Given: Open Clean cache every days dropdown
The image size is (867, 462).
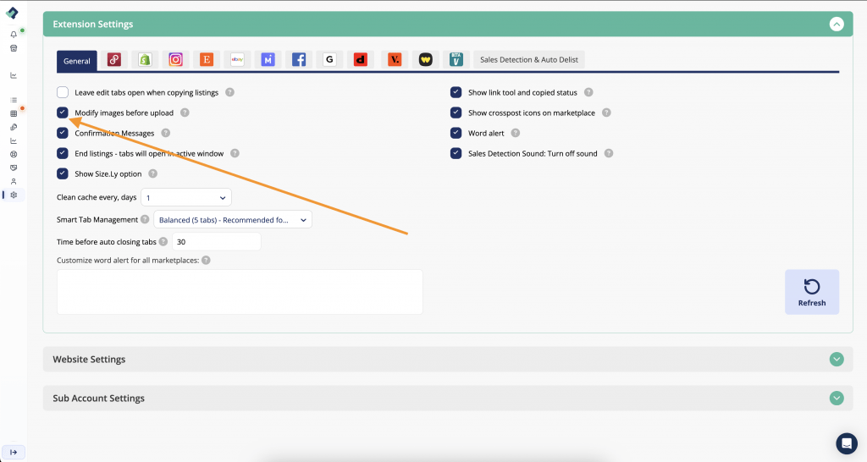Looking at the screenshot, I should click(186, 197).
